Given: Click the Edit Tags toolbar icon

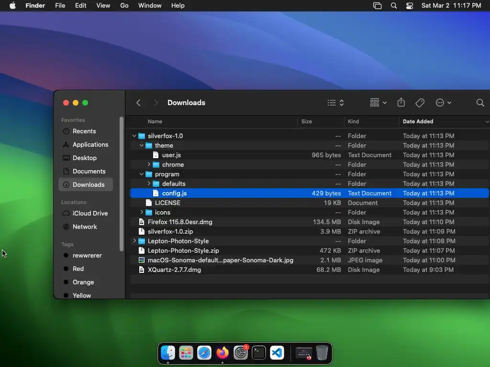Looking at the screenshot, I should pos(420,103).
